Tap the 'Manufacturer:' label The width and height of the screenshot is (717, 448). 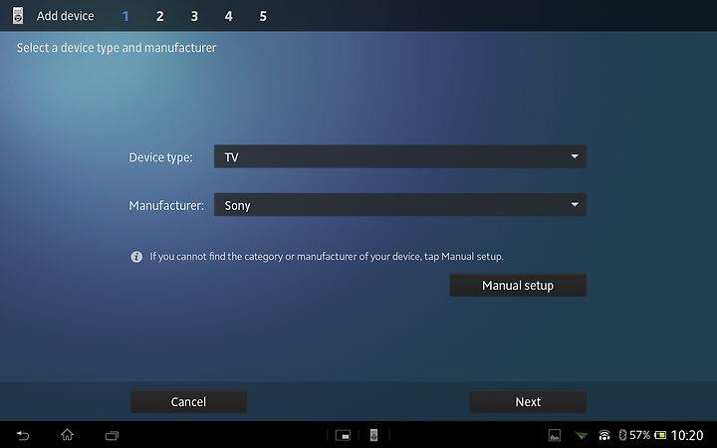pos(166,206)
